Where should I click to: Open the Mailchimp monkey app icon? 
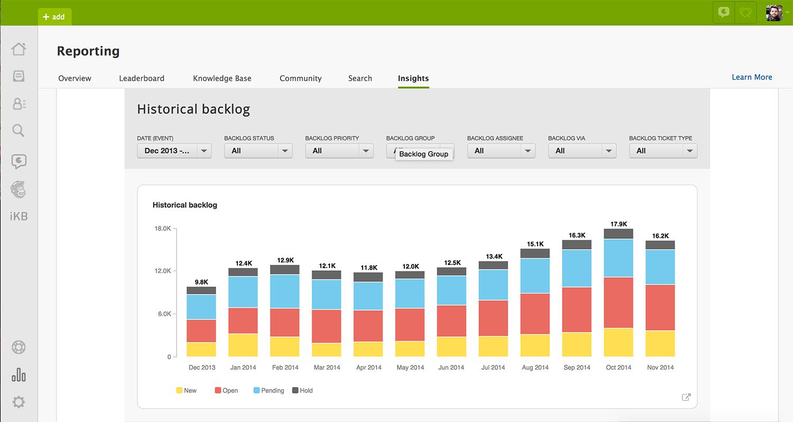coord(19,189)
